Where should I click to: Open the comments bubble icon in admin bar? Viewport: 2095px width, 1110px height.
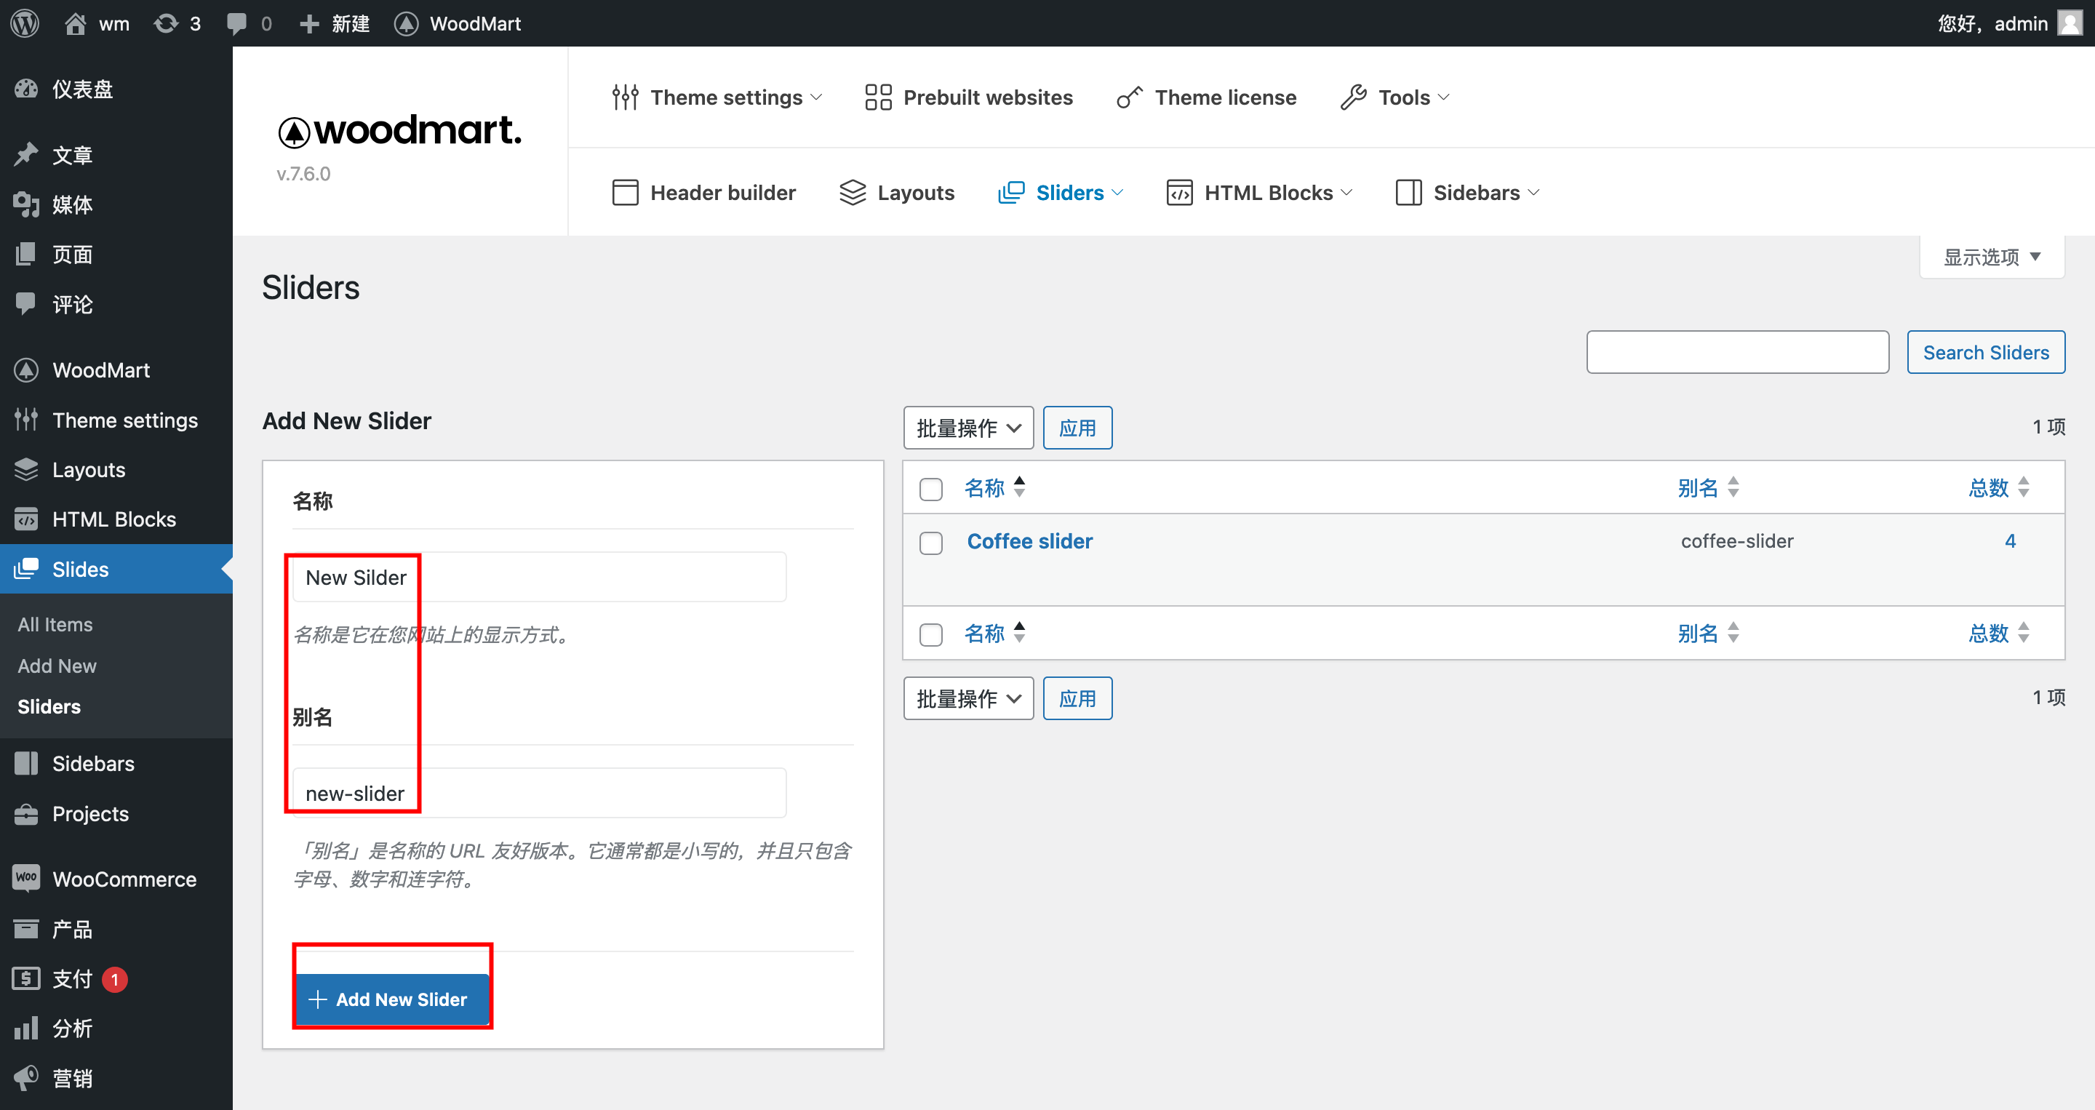[236, 23]
